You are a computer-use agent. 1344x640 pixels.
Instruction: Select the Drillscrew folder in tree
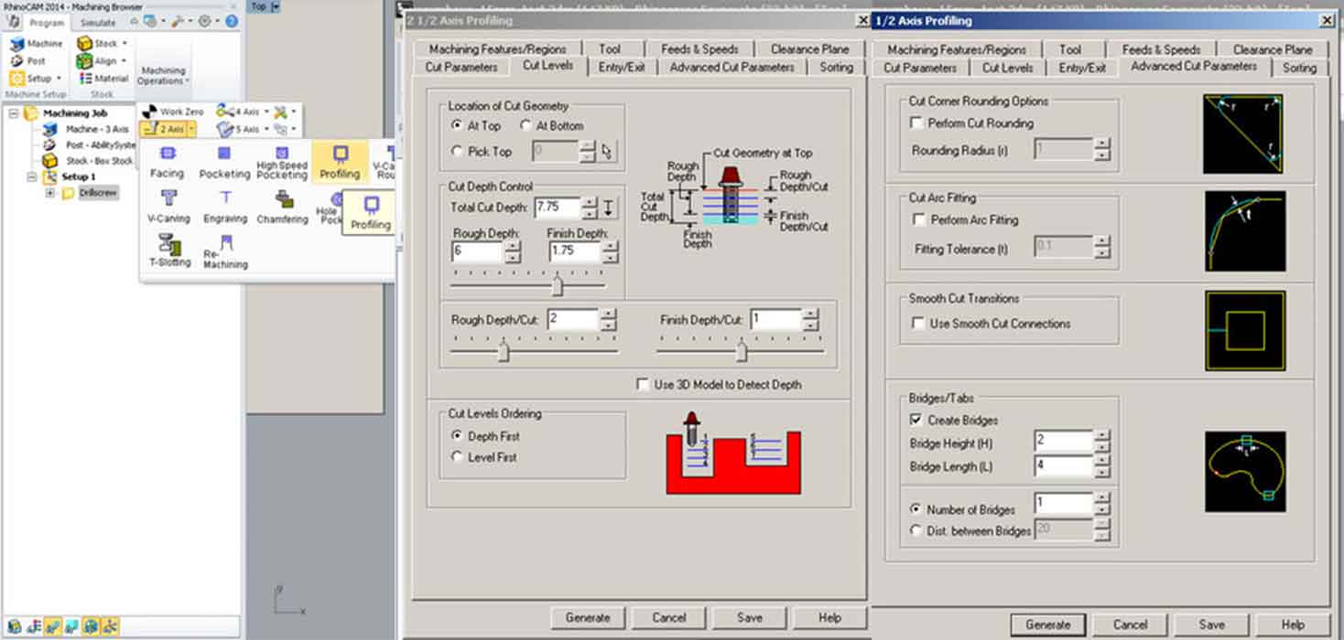(x=68, y=194)
